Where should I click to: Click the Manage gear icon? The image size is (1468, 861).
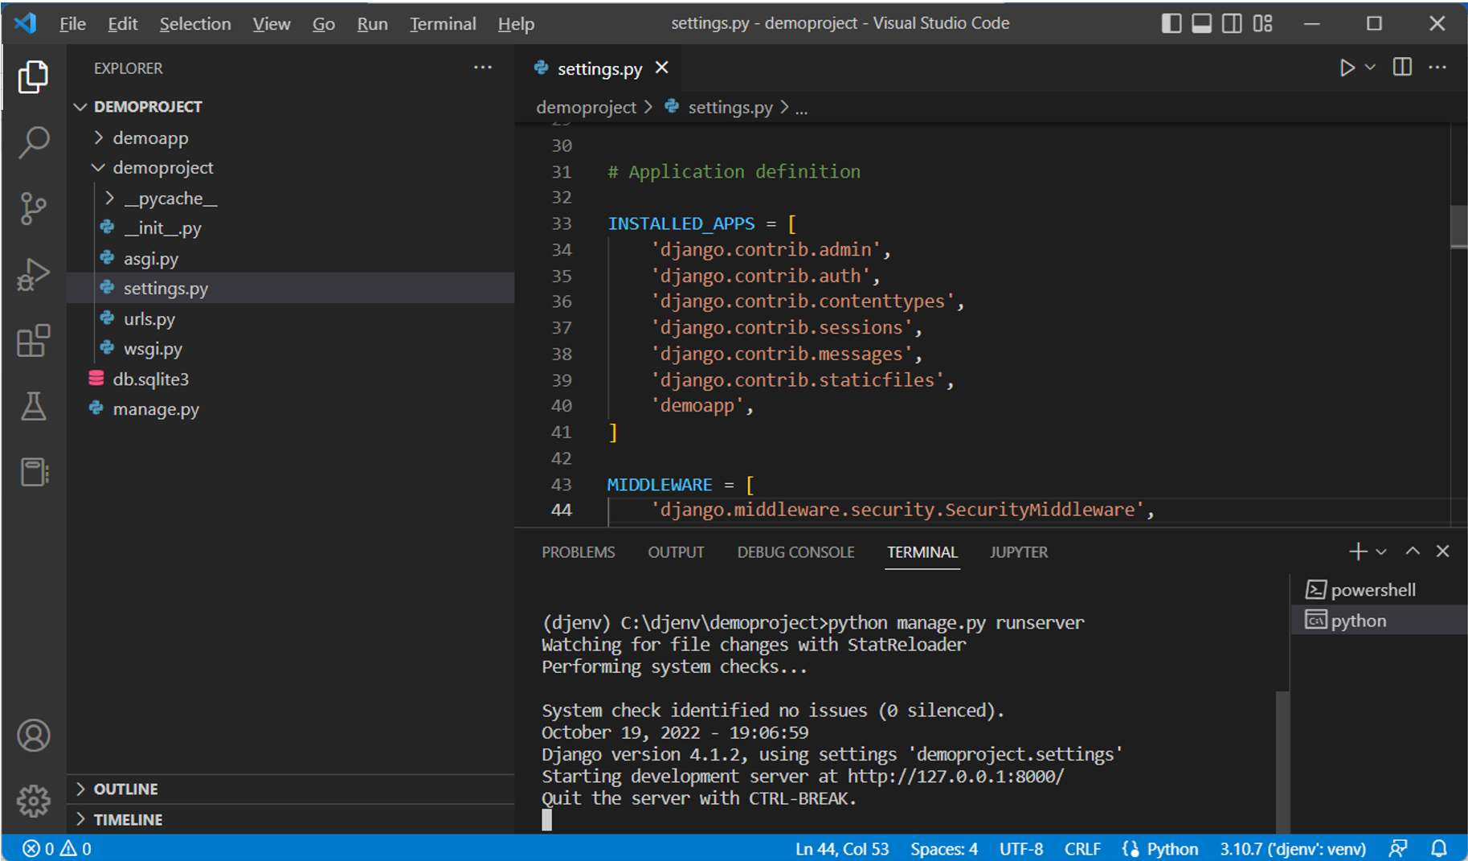click(33, 801)
